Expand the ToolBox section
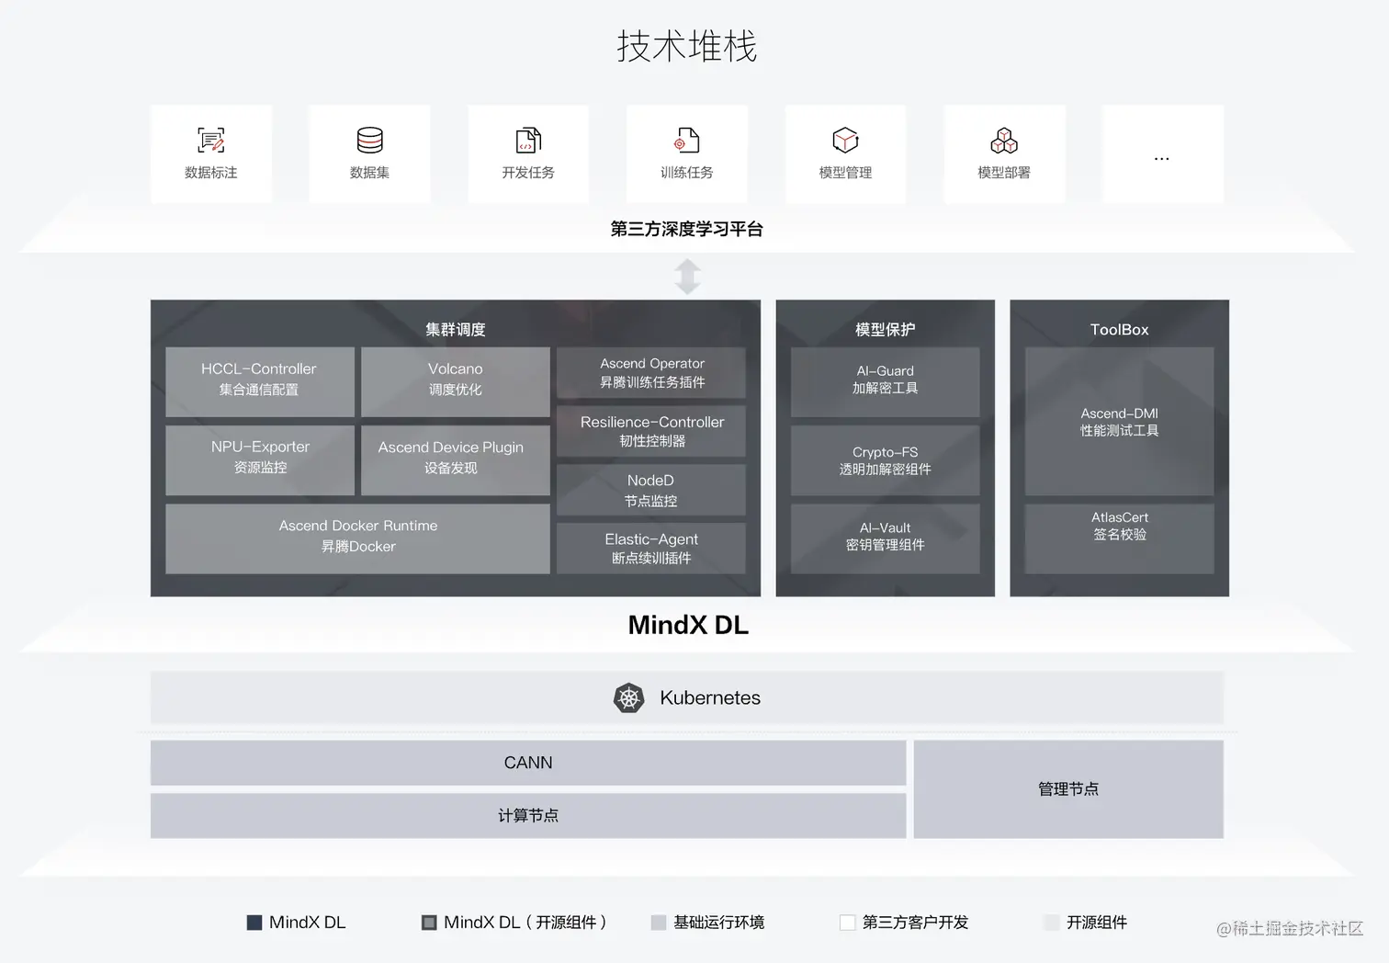 pos(1119,329)
